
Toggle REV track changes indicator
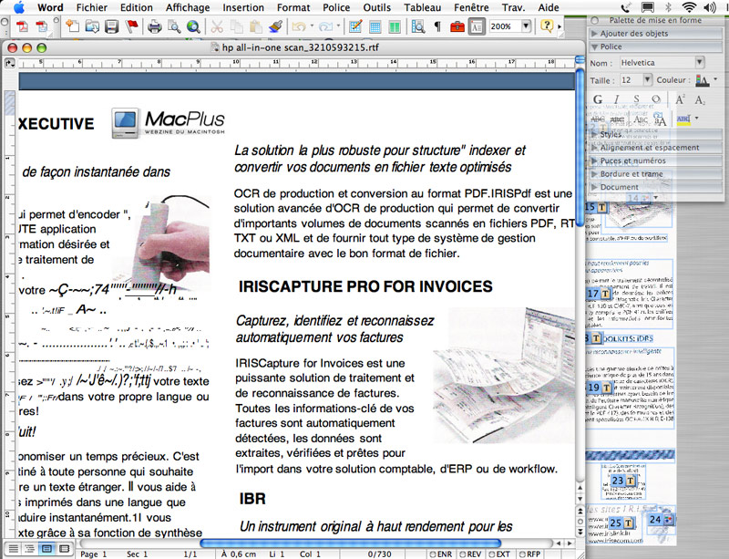coord(470,554)
